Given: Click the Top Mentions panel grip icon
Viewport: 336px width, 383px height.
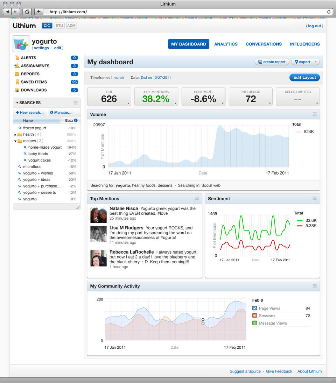Looking at the screenshot, I should (x=197, y=199).
